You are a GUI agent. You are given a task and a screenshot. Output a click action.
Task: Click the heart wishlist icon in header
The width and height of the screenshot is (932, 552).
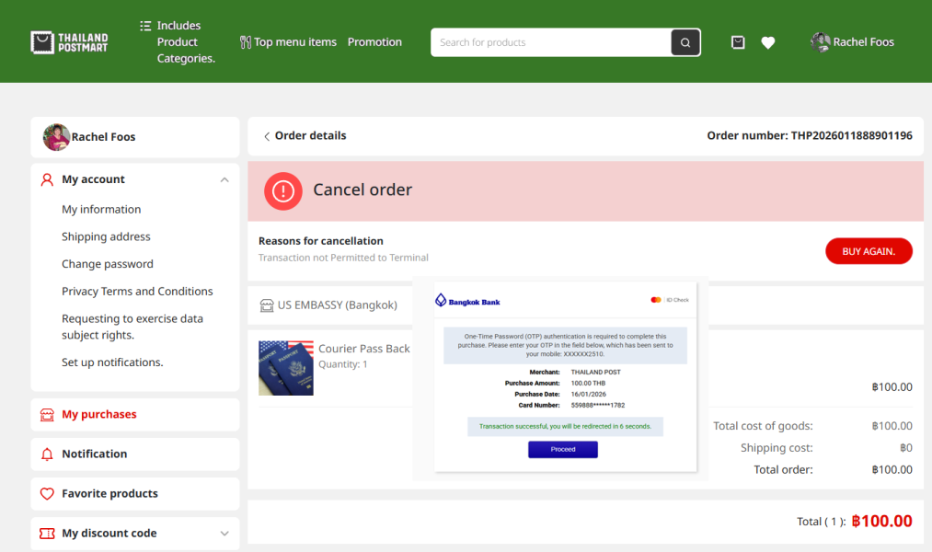[768, 42]
